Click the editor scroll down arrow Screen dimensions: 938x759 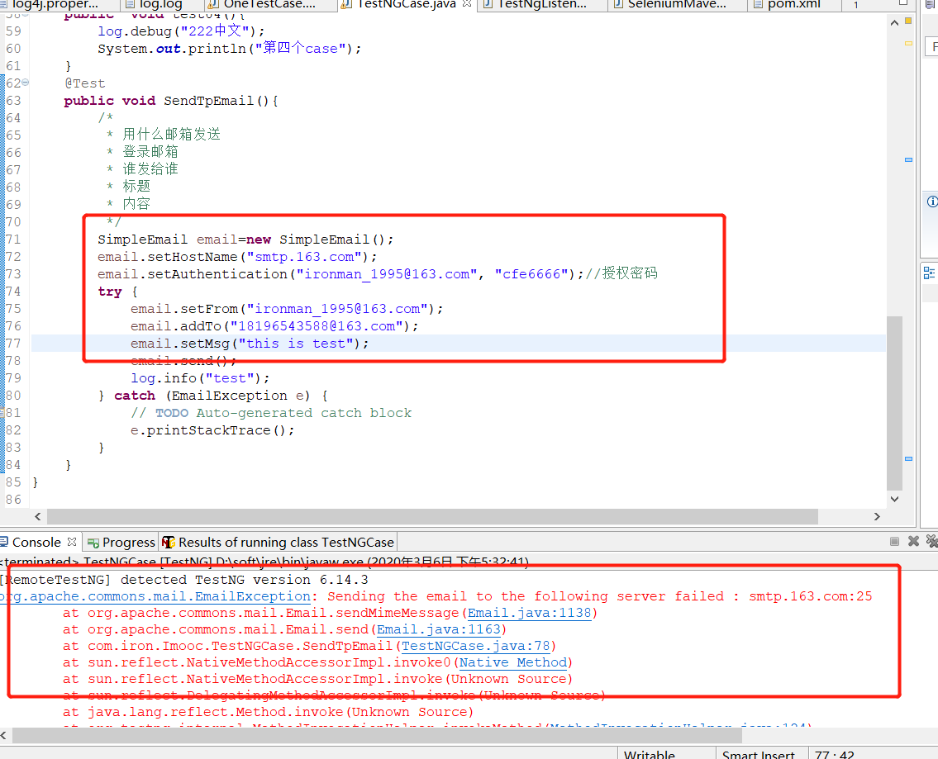click(x=894, y=499)
